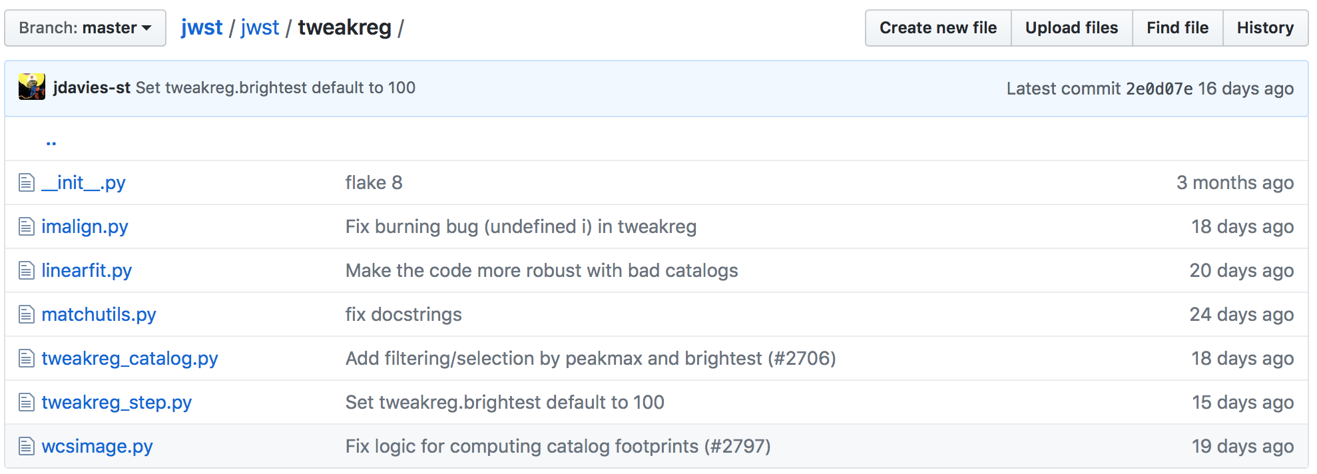Click the file icon next to matchutils.py

pos(26,314)
